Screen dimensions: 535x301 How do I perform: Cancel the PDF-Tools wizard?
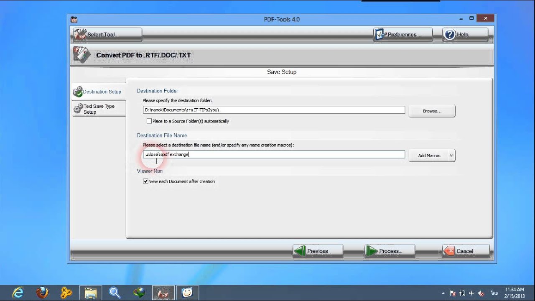[x=465, y=251]
